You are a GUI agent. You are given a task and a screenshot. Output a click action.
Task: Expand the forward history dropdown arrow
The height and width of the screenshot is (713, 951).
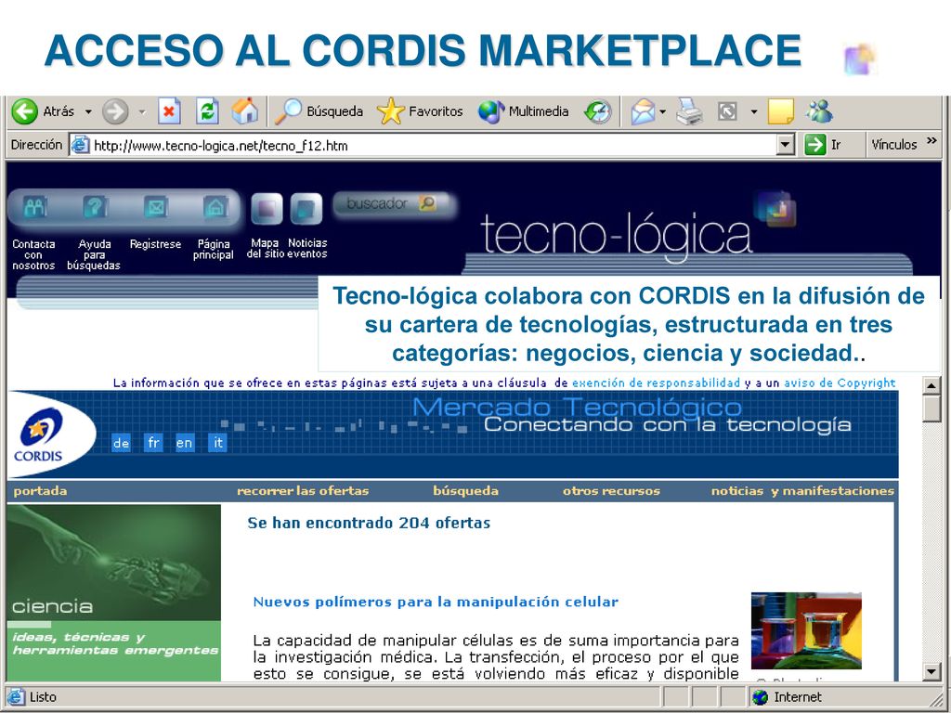click(x=142, y=111)
